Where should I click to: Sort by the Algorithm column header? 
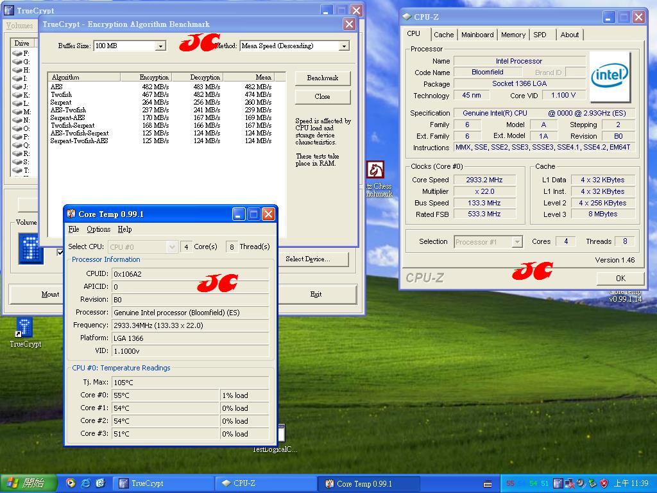click(x=84, y=77)
